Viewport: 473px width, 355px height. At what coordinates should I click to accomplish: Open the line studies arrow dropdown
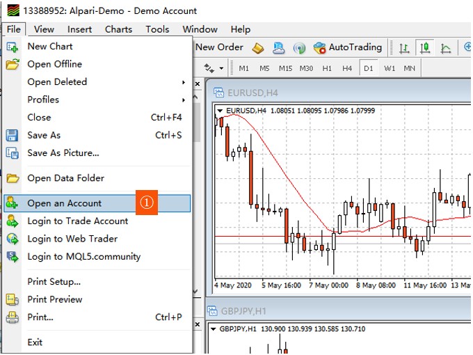point(221,68)
